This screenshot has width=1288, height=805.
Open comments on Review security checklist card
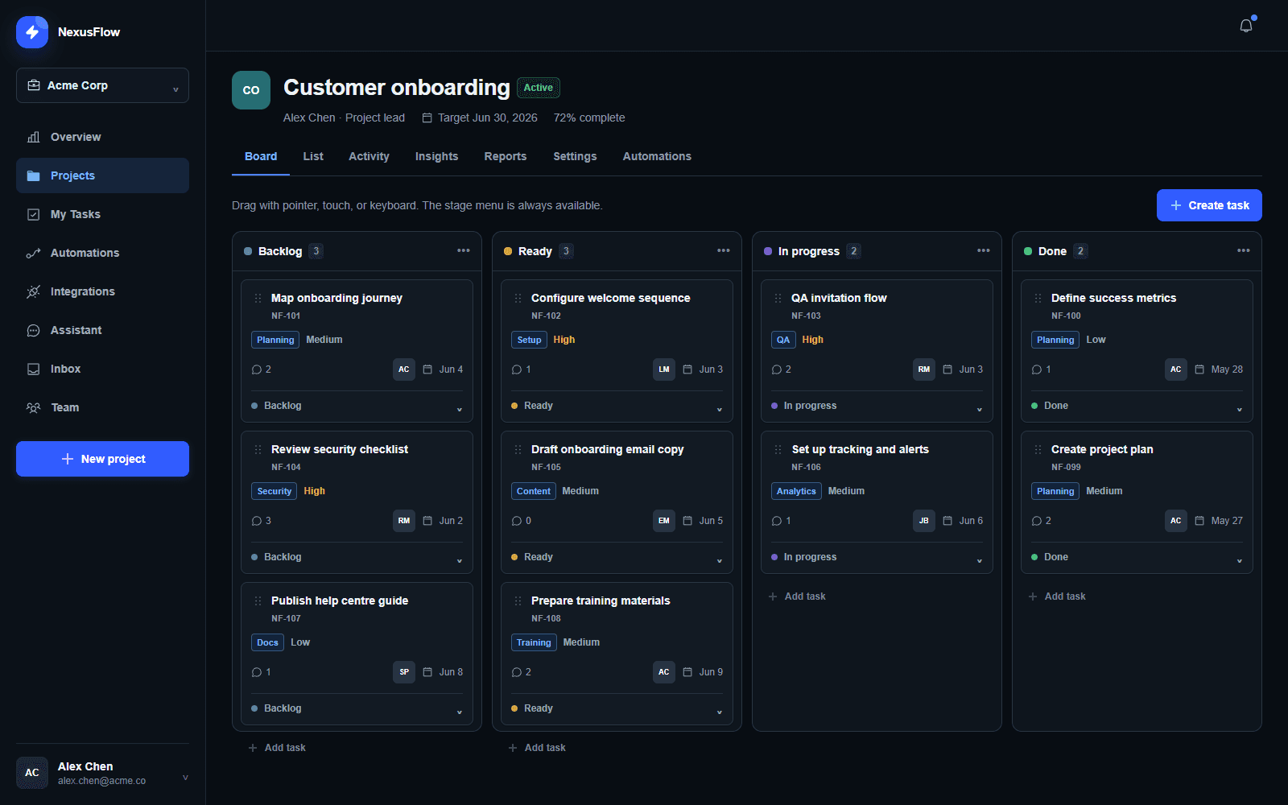click(x=261, y=521)
